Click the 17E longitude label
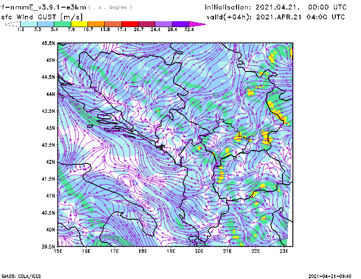 pos(115,251)
